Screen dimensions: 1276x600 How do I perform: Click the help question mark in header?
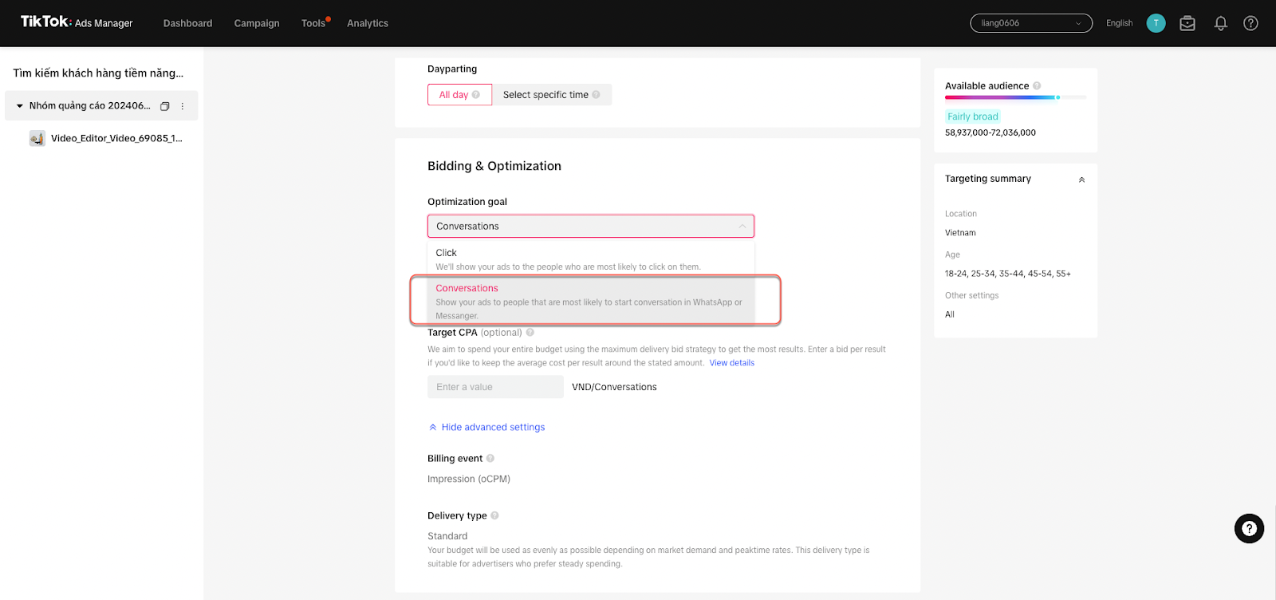coord(1250,24)
